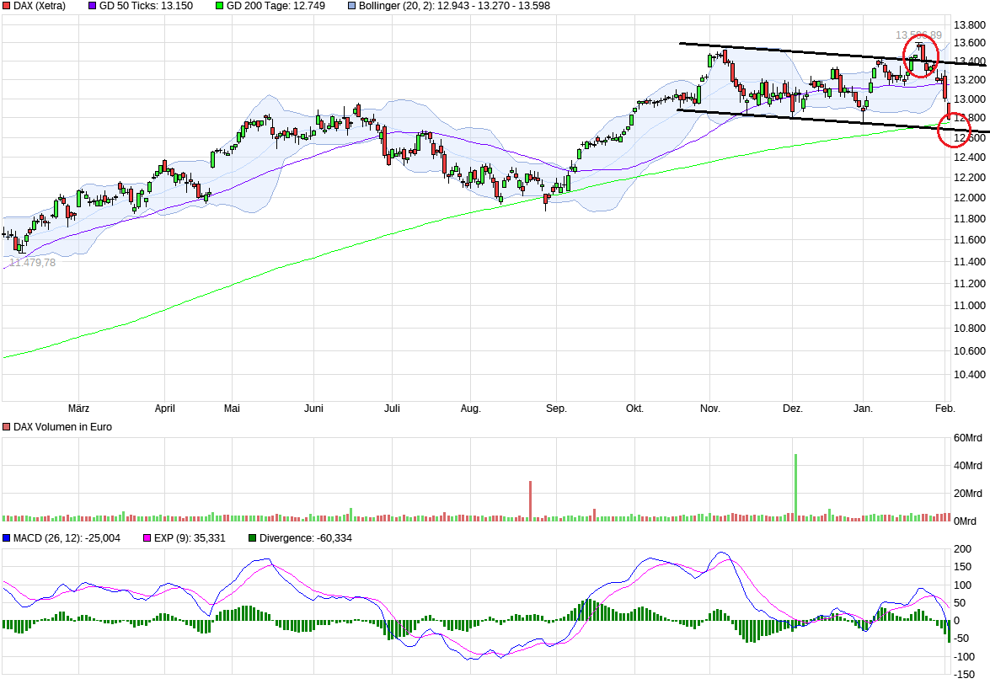Viewport: 990px width, 684px height.
Task: Click the tall green December volume bar
Action: (795, 487)
